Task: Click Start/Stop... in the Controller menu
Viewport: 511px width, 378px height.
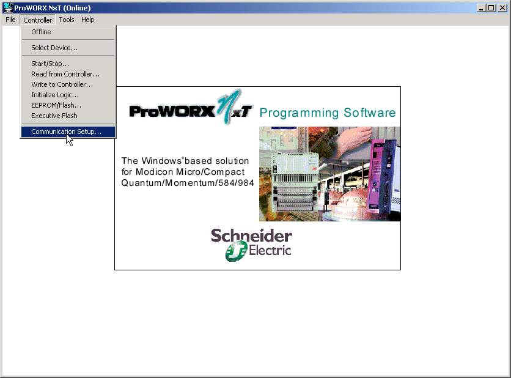Action: point(50,64)
